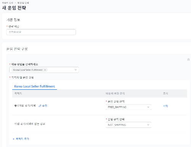Click the 목적지 column header
This screenshot has width=191, height=147.
[18, 94]
